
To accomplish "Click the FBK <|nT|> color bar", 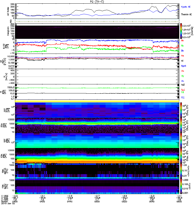I will pos(181,186).
